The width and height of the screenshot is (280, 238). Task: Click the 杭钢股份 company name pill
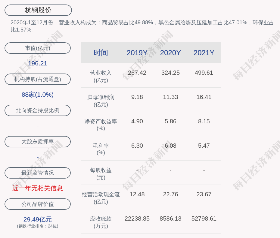[38, 10]
